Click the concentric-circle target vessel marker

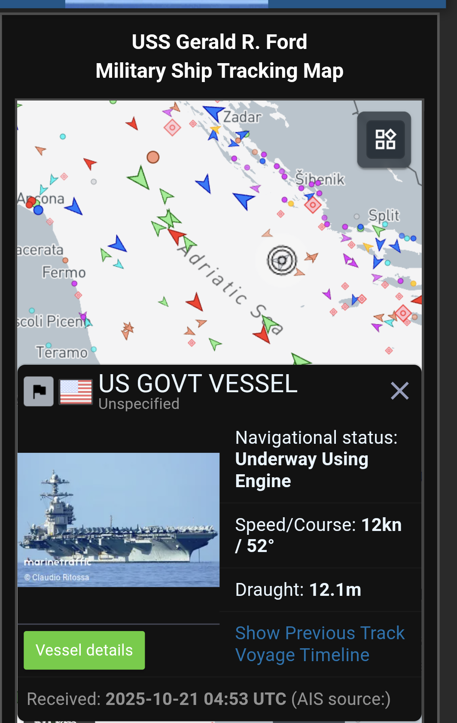pos(282,260)
